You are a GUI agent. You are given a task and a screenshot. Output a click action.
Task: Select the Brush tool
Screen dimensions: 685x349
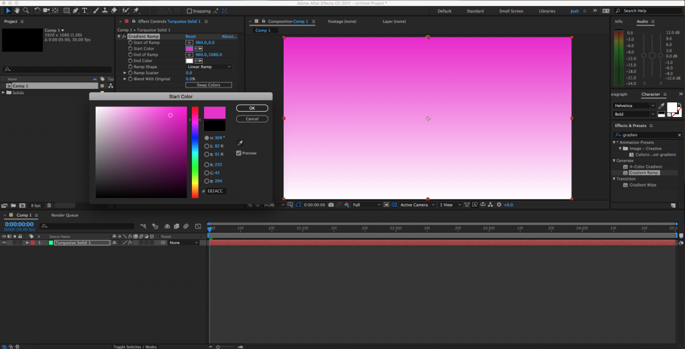(96, 11)
